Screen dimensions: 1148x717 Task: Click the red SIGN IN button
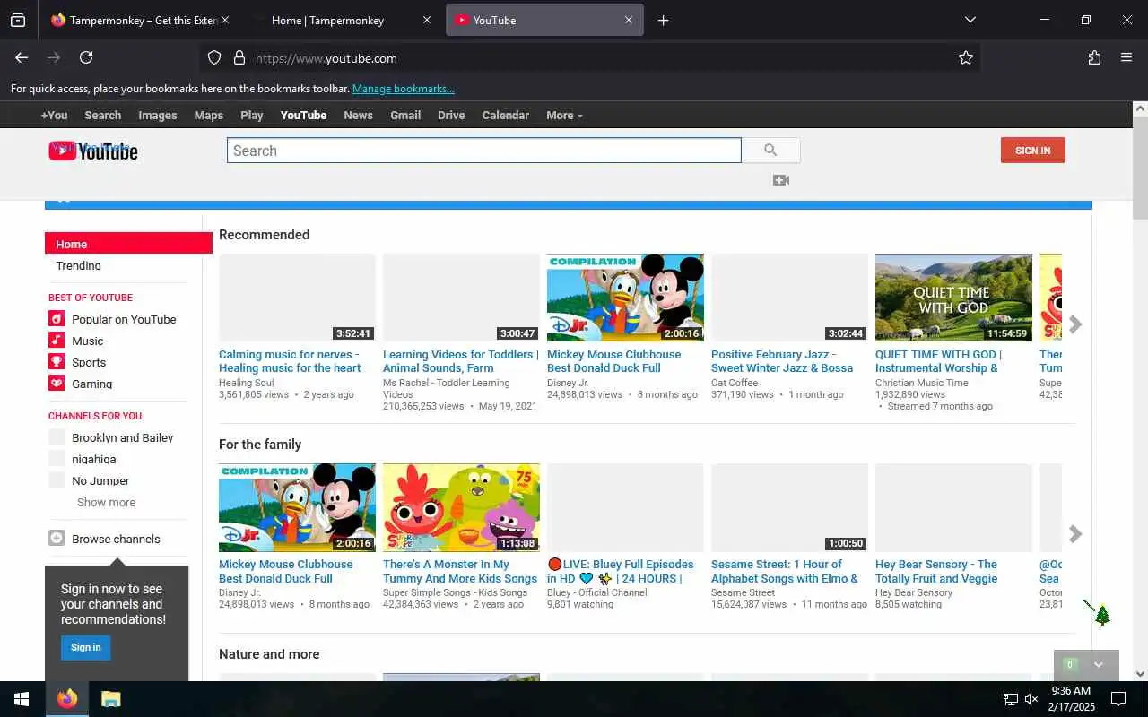(1033, 151)
